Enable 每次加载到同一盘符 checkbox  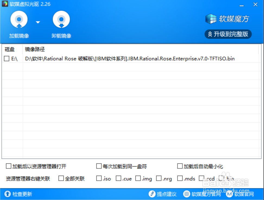99,166
